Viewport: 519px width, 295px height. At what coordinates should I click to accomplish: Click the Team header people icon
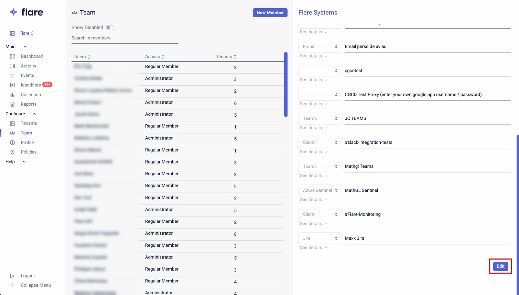[74, 13]
